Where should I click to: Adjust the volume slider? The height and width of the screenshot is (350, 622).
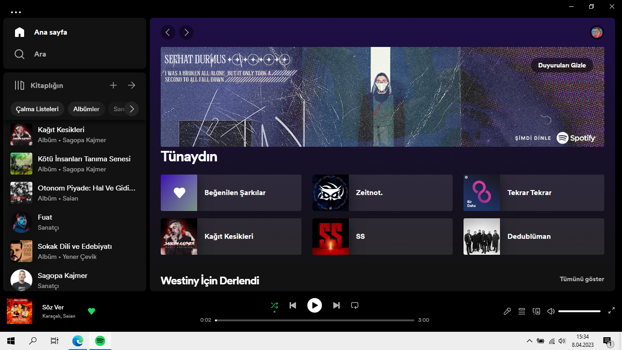coord(579,311)
